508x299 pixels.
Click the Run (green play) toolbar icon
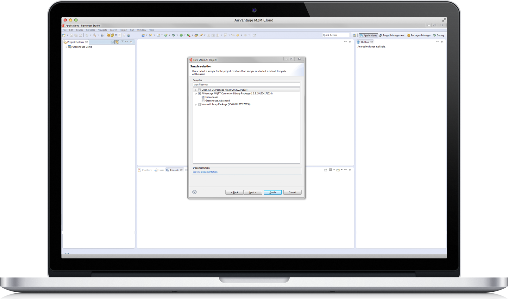(x=181, y=35)
